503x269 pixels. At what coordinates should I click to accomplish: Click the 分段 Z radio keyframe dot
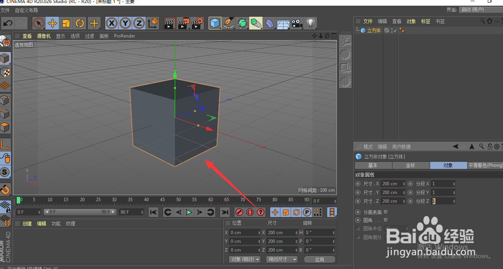410,201
